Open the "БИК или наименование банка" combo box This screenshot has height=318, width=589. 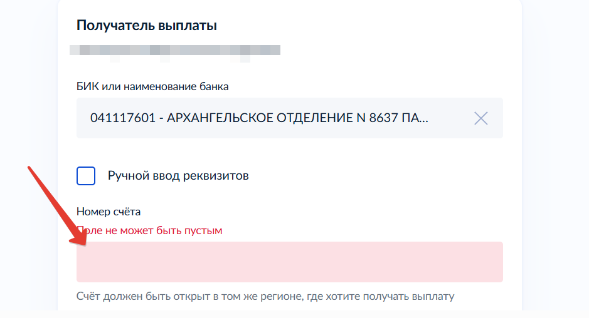276,118
